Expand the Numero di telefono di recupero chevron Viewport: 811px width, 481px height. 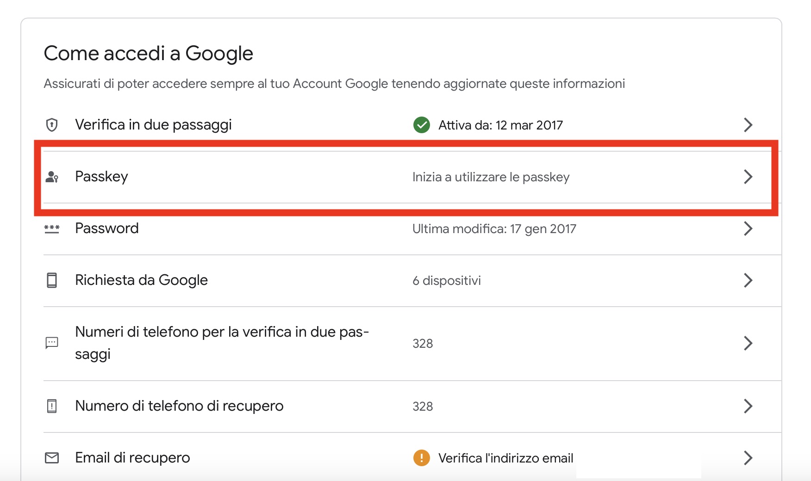pos(748,406)
